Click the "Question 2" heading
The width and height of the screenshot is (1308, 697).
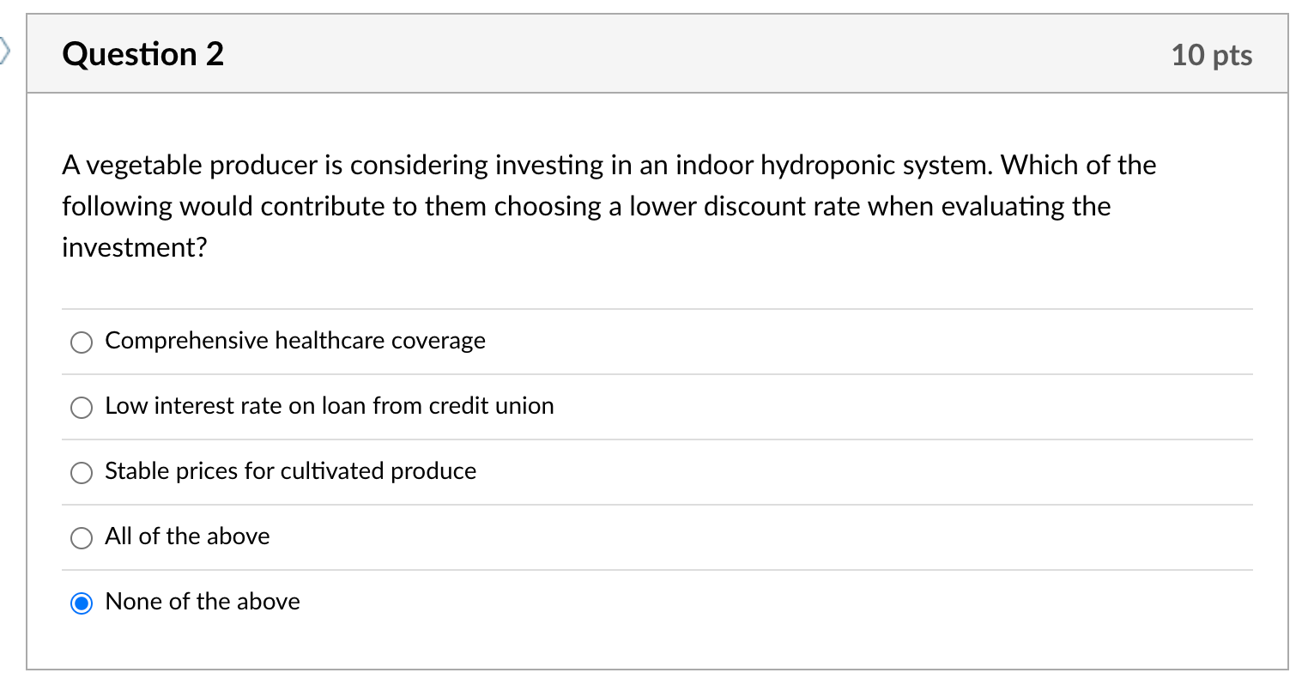142,54
